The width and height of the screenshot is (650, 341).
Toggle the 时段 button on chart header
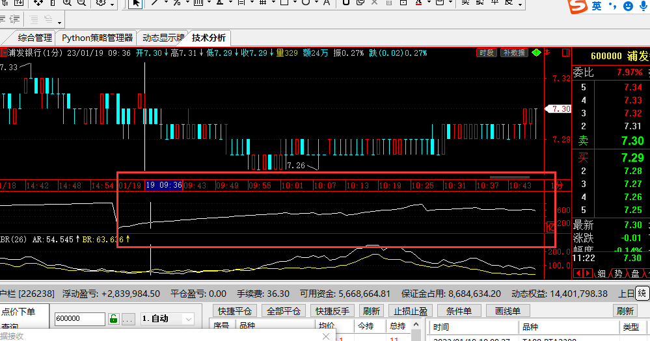point(487,53)
